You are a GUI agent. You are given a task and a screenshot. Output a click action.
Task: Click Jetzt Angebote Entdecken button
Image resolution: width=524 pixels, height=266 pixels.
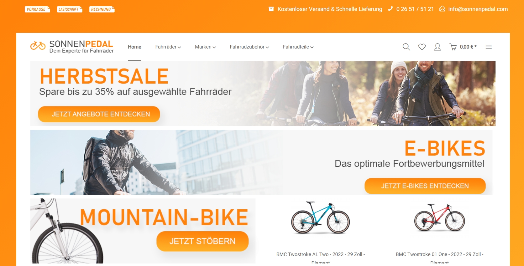coord(99,114)
